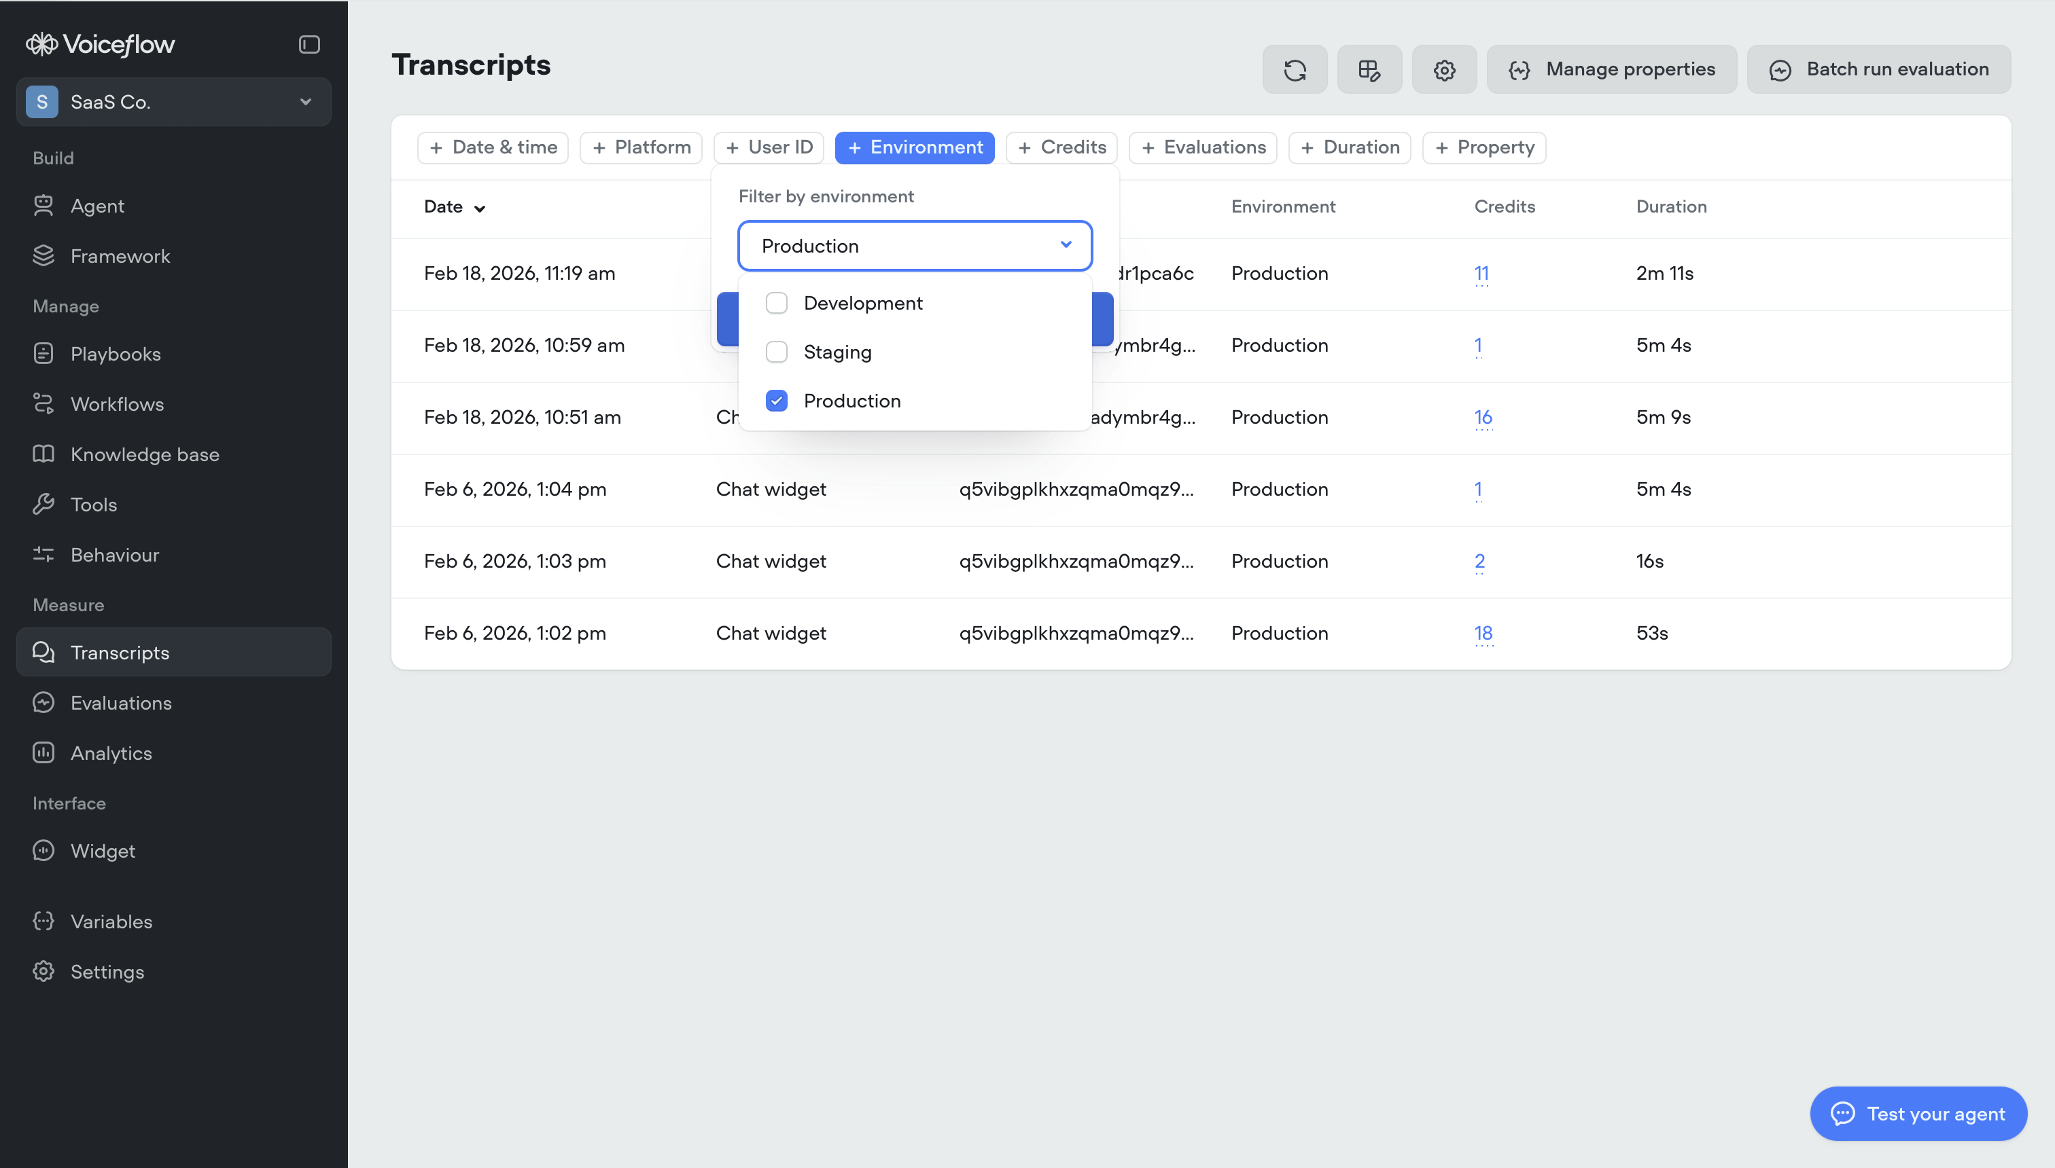Open Analytics from sidebar
The height and width of the screenshot is (1168, 2055).
tap(111, 752)
